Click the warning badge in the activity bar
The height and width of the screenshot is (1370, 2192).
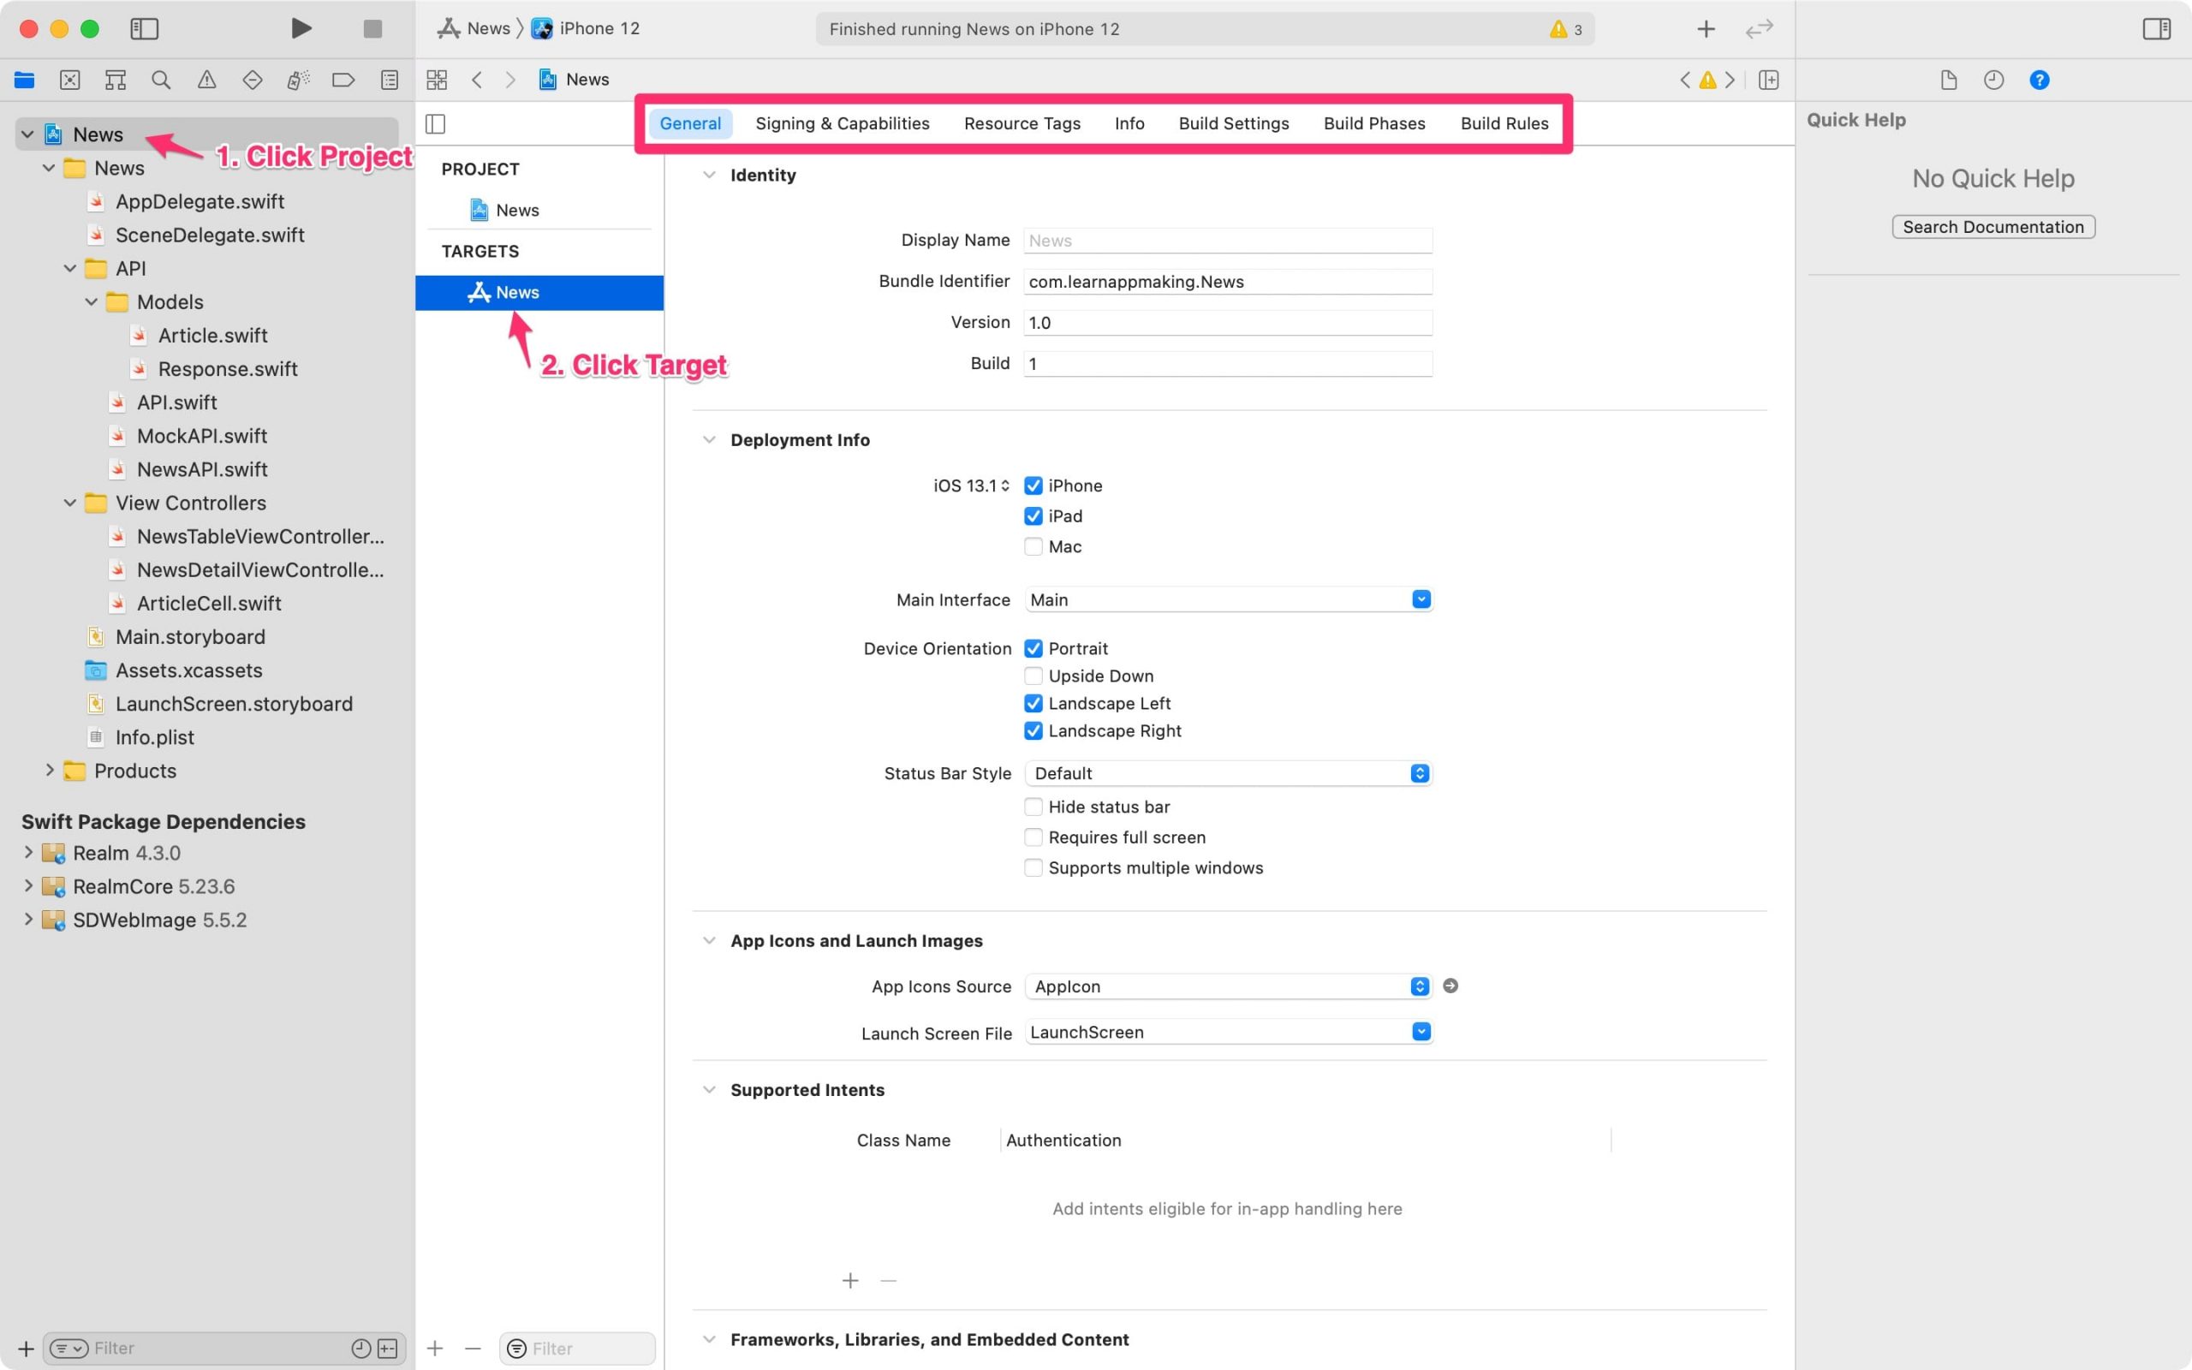1565,29
